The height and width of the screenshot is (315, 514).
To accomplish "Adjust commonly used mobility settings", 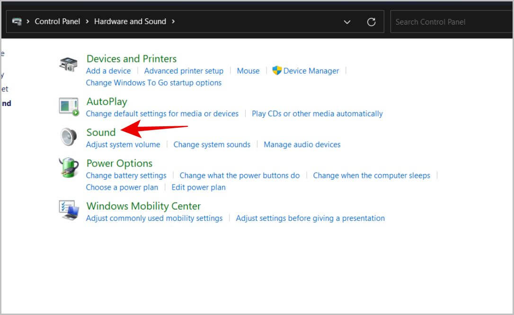I will (x=154, y=218).
